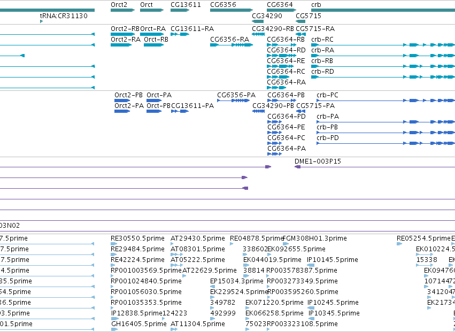Click protein CG6364-PE label
This screenshot has height=332, width=455.
287,127
